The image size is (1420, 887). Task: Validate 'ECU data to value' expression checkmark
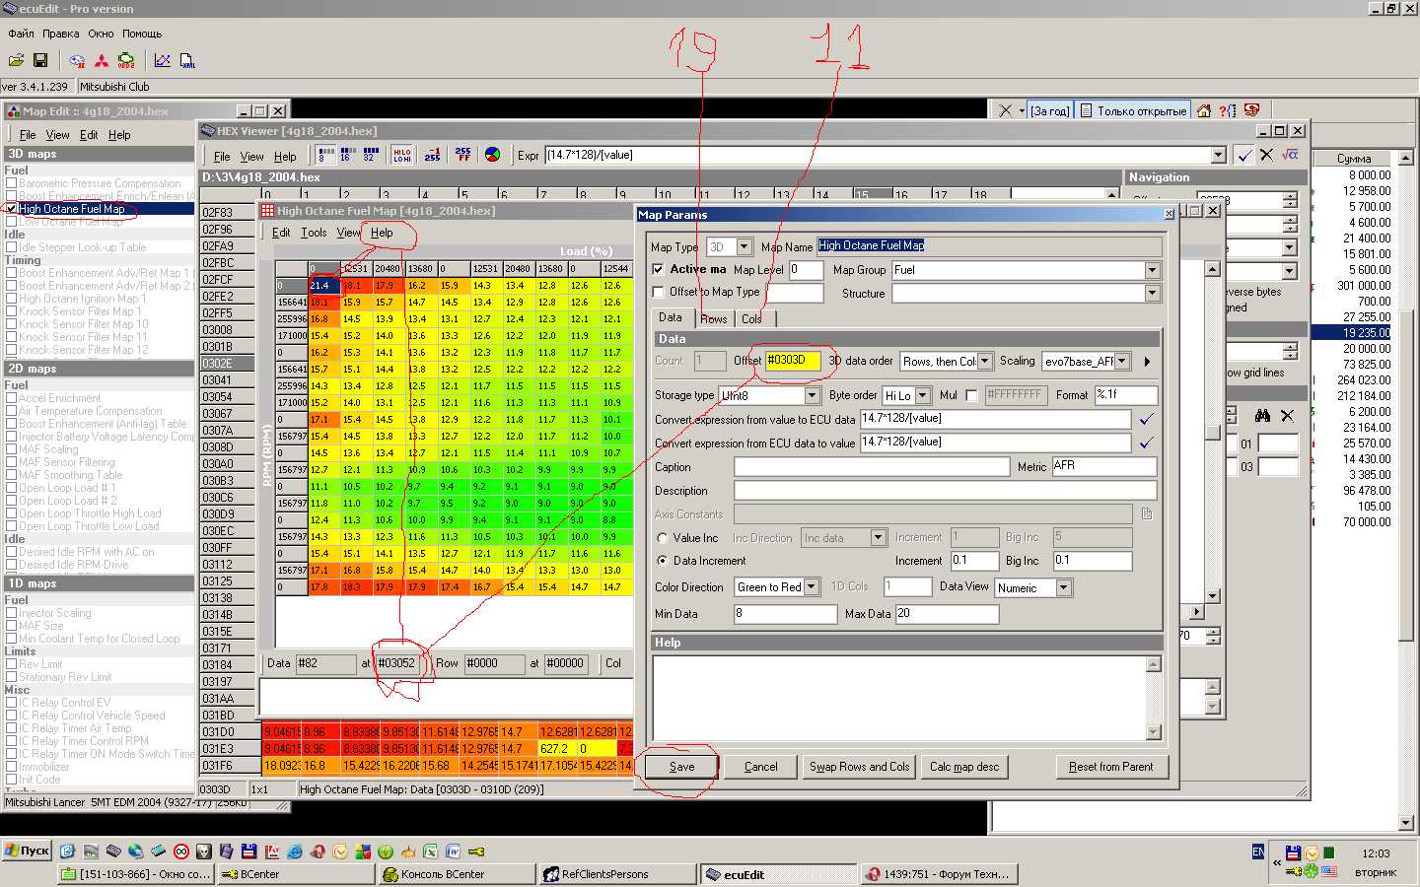tap(1146, 443)
